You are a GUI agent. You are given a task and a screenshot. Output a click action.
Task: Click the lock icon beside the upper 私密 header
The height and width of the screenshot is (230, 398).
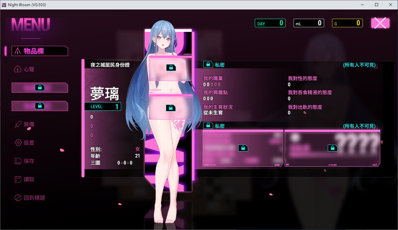[x=208, y=65]
